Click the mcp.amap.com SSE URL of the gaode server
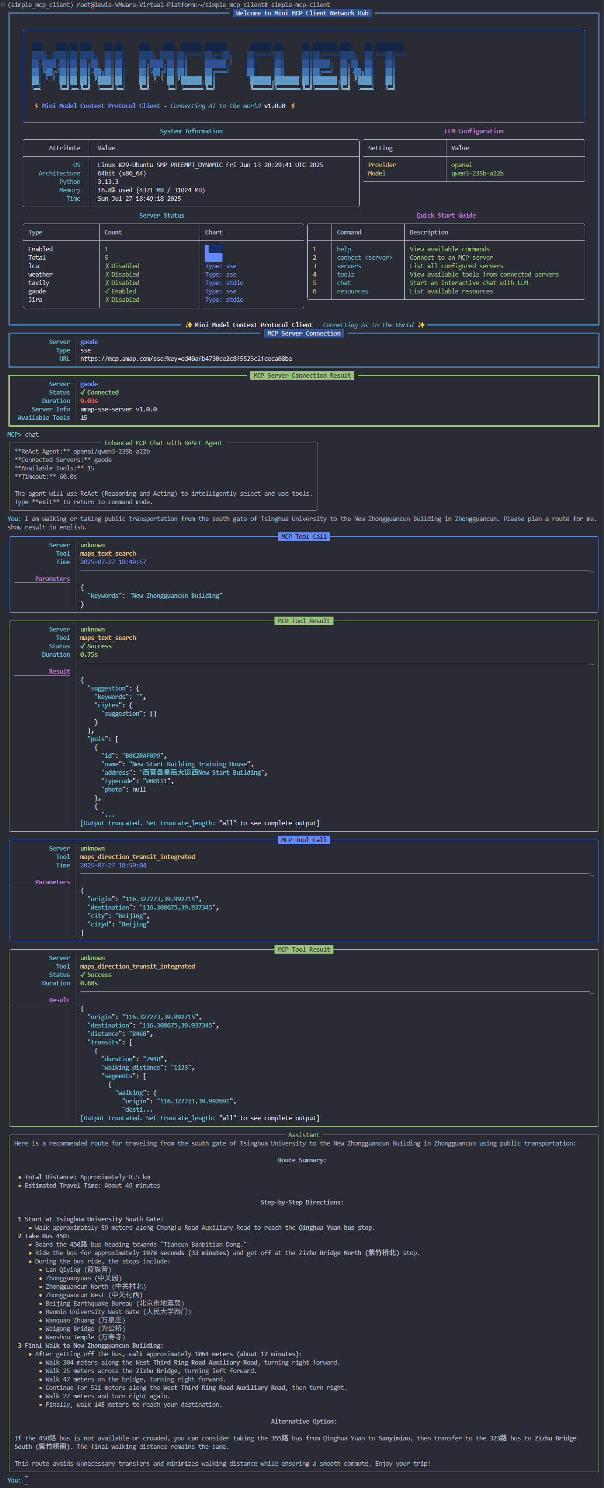This screenshot has width=604, height=1488. tap(186, 358)
